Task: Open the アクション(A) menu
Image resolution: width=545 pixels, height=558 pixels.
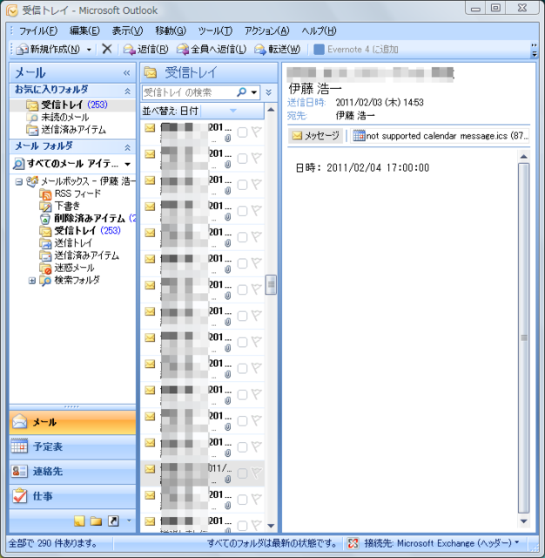Action: [x=266, y=31]
